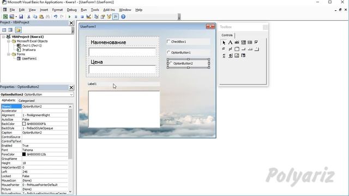Select the ScrollBar tool in Toolbox
Viewport: 349px width, 196px height.
pyautogui.click(x=224, y=56)
